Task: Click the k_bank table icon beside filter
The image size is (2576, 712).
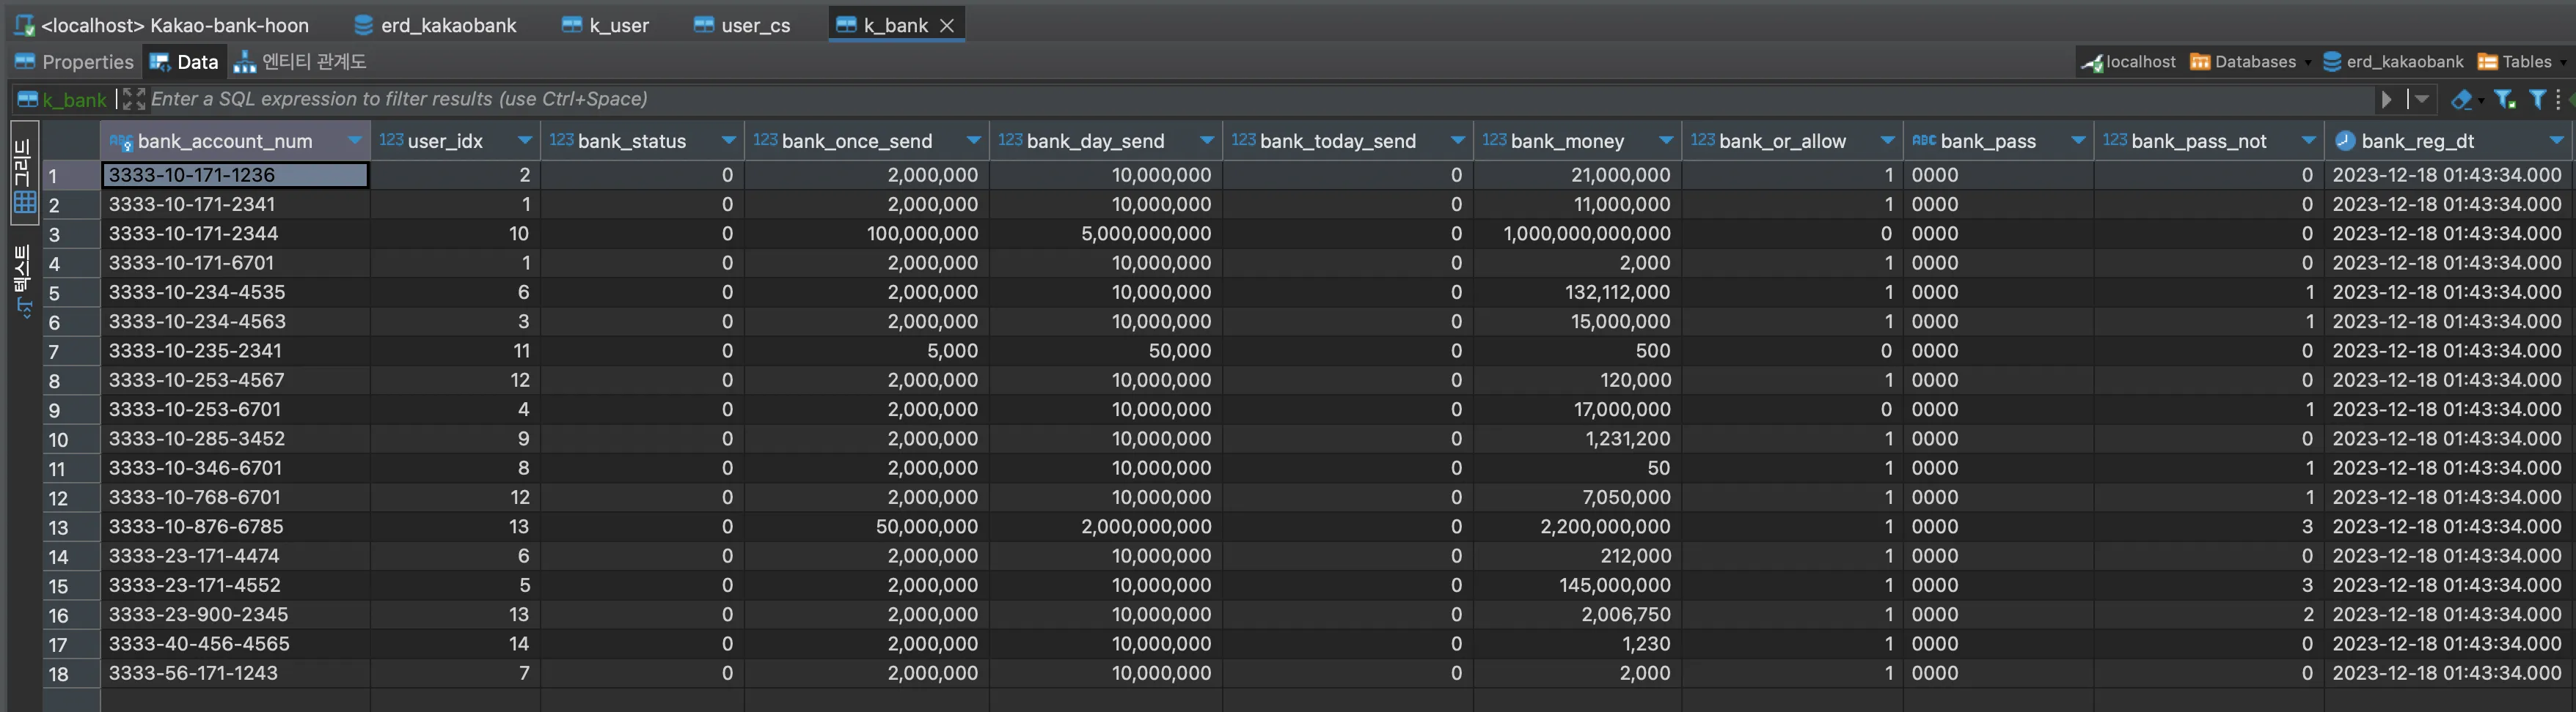Action: point(28,99)
